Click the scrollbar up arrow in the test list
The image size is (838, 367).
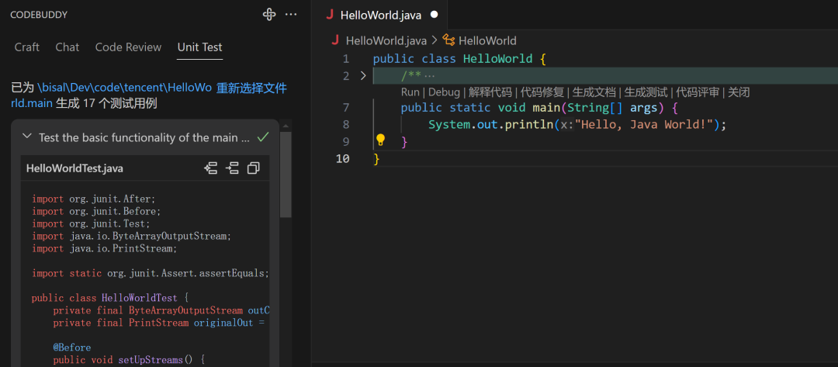(x=286, y=126)
